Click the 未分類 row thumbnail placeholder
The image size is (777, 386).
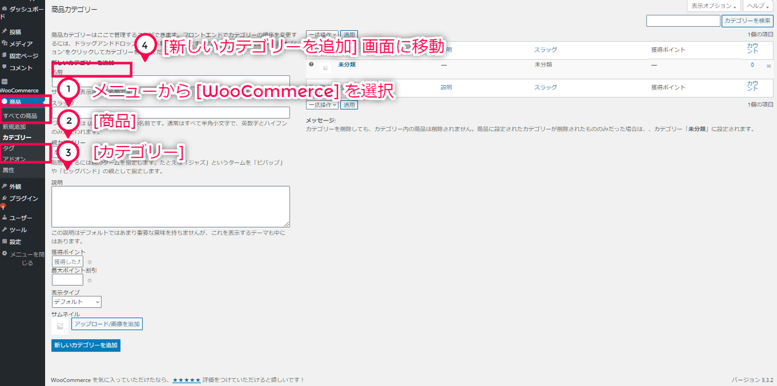tap(325, 68)
